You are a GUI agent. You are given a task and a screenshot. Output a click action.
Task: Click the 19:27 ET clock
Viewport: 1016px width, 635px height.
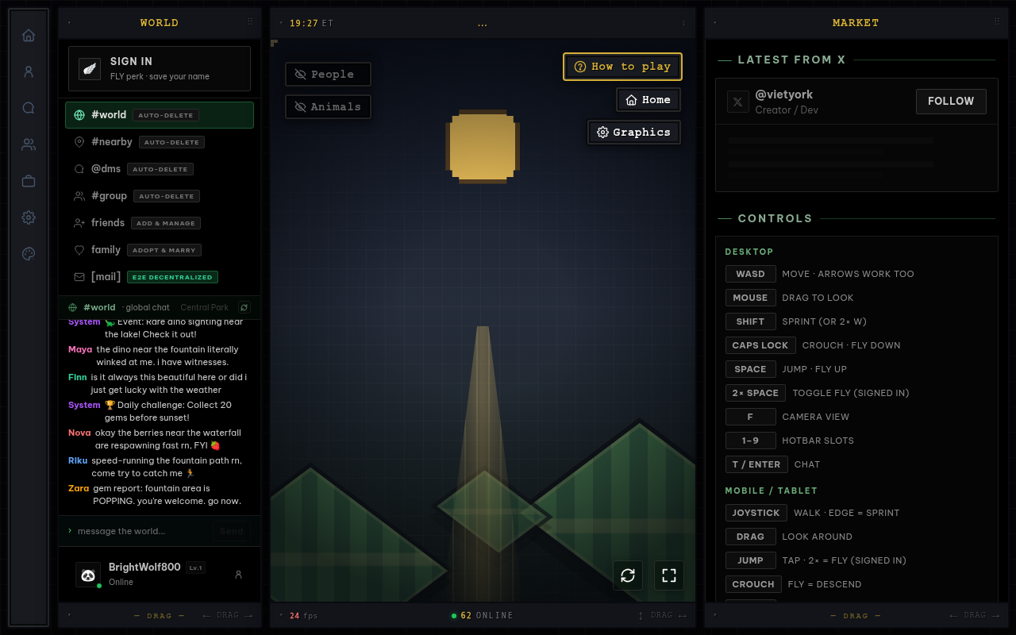point(311,23)
